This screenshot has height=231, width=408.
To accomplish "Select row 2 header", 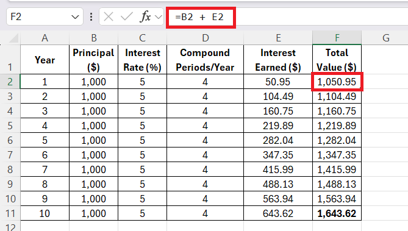I will tap(10, 82).
